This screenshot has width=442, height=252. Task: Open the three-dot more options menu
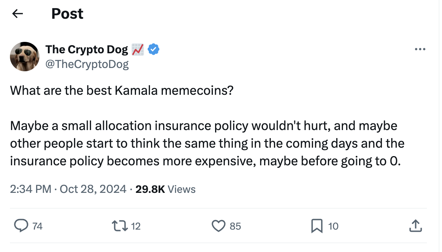[420, 49]
